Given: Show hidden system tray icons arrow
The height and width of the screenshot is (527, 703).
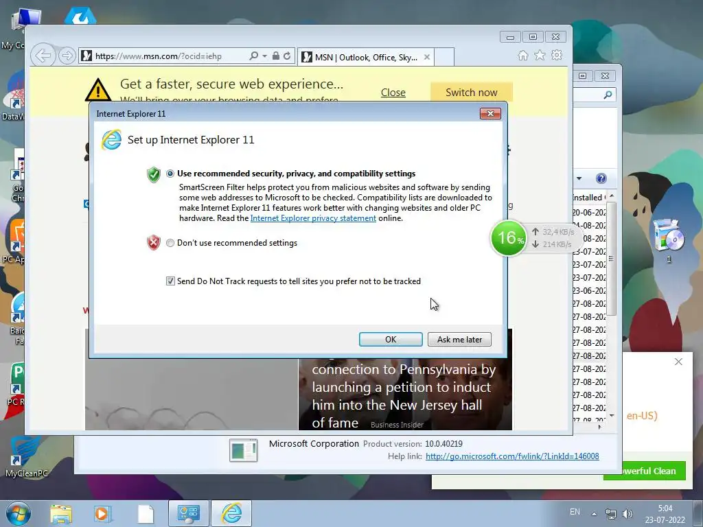Looking at the screenshot, I should tap(594, 513).
